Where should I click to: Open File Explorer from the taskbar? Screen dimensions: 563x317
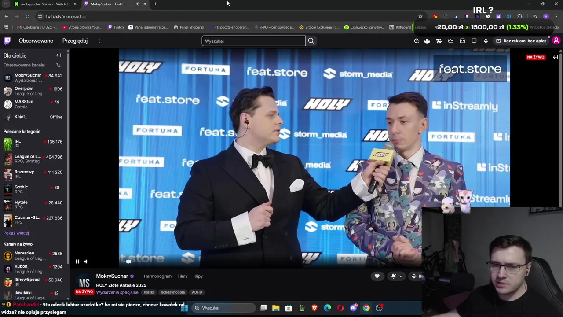pyautogui.click(x=276, y=308)
